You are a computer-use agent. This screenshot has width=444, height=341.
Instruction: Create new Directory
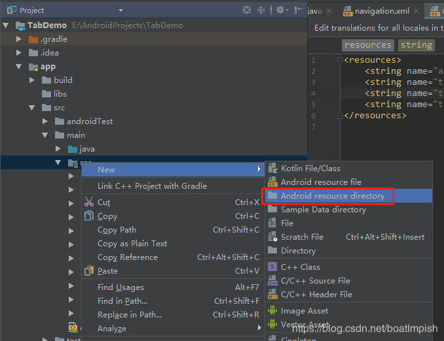[x=348, y=251]
